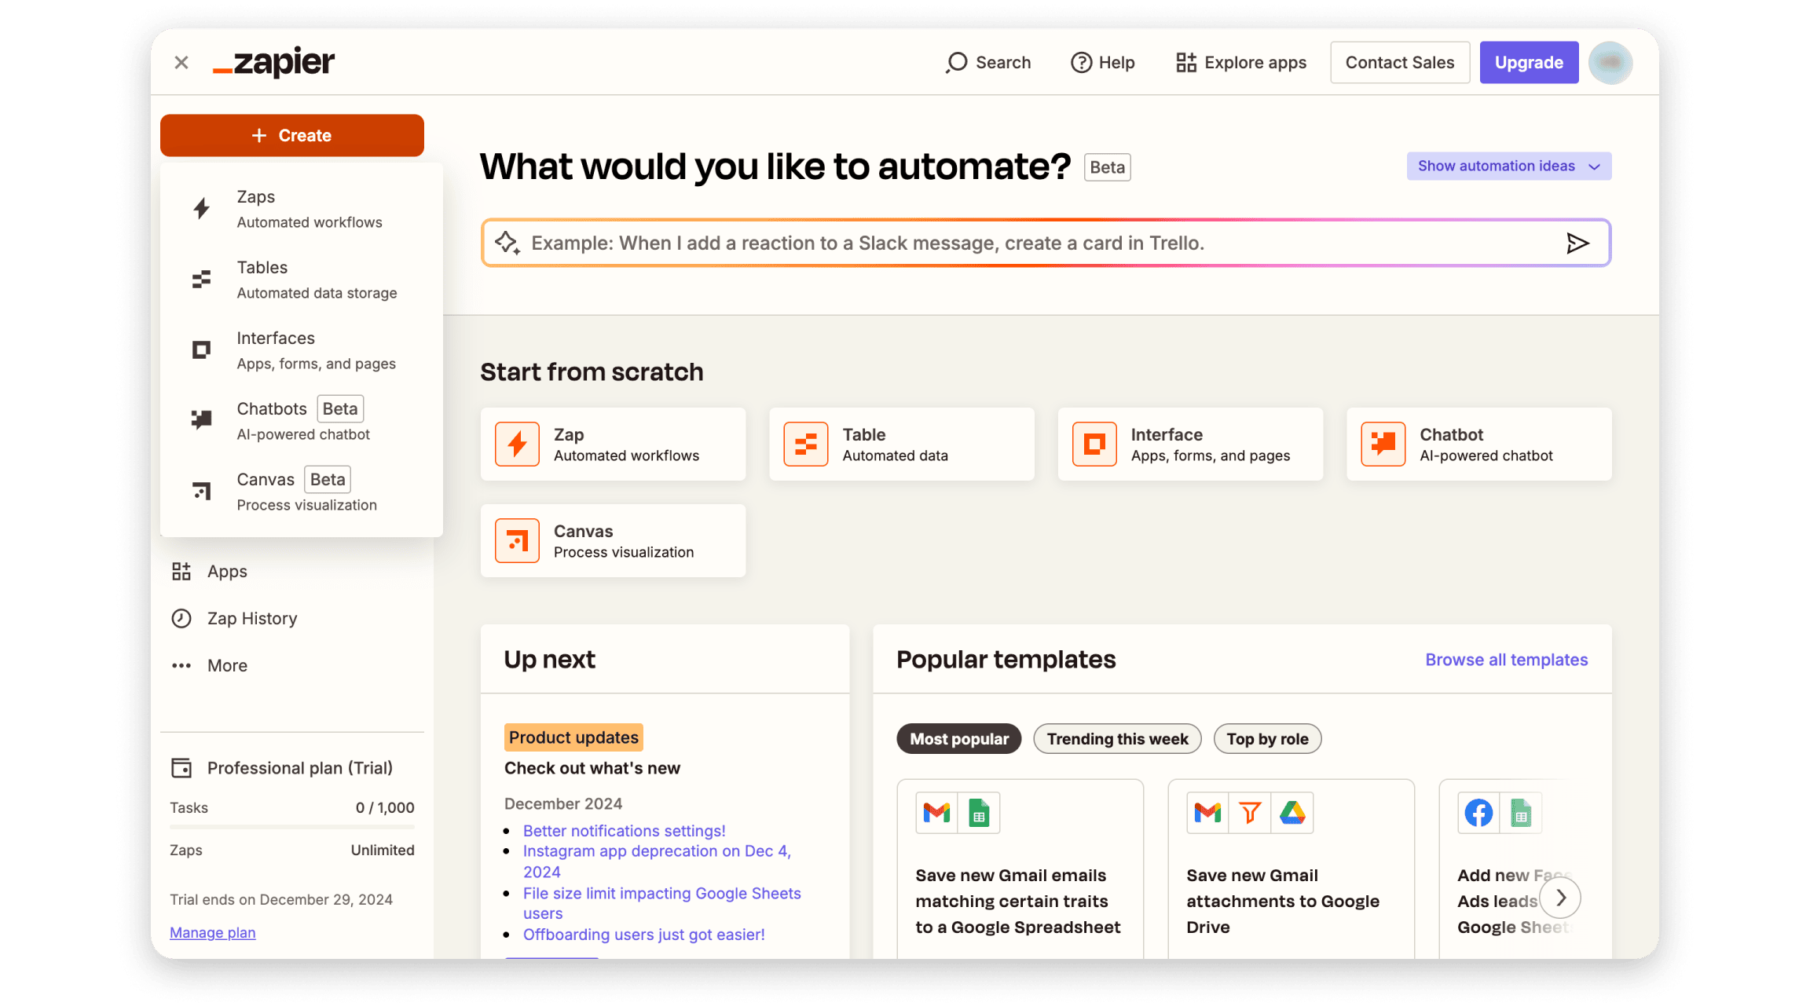Click the Google Sheets icon on Gmail emails template
Screen dimensions: 1810x1006
click(x=979, y=812)
